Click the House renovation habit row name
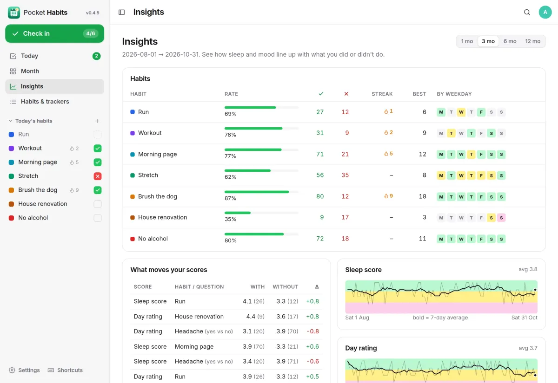 tap(162, 217)
